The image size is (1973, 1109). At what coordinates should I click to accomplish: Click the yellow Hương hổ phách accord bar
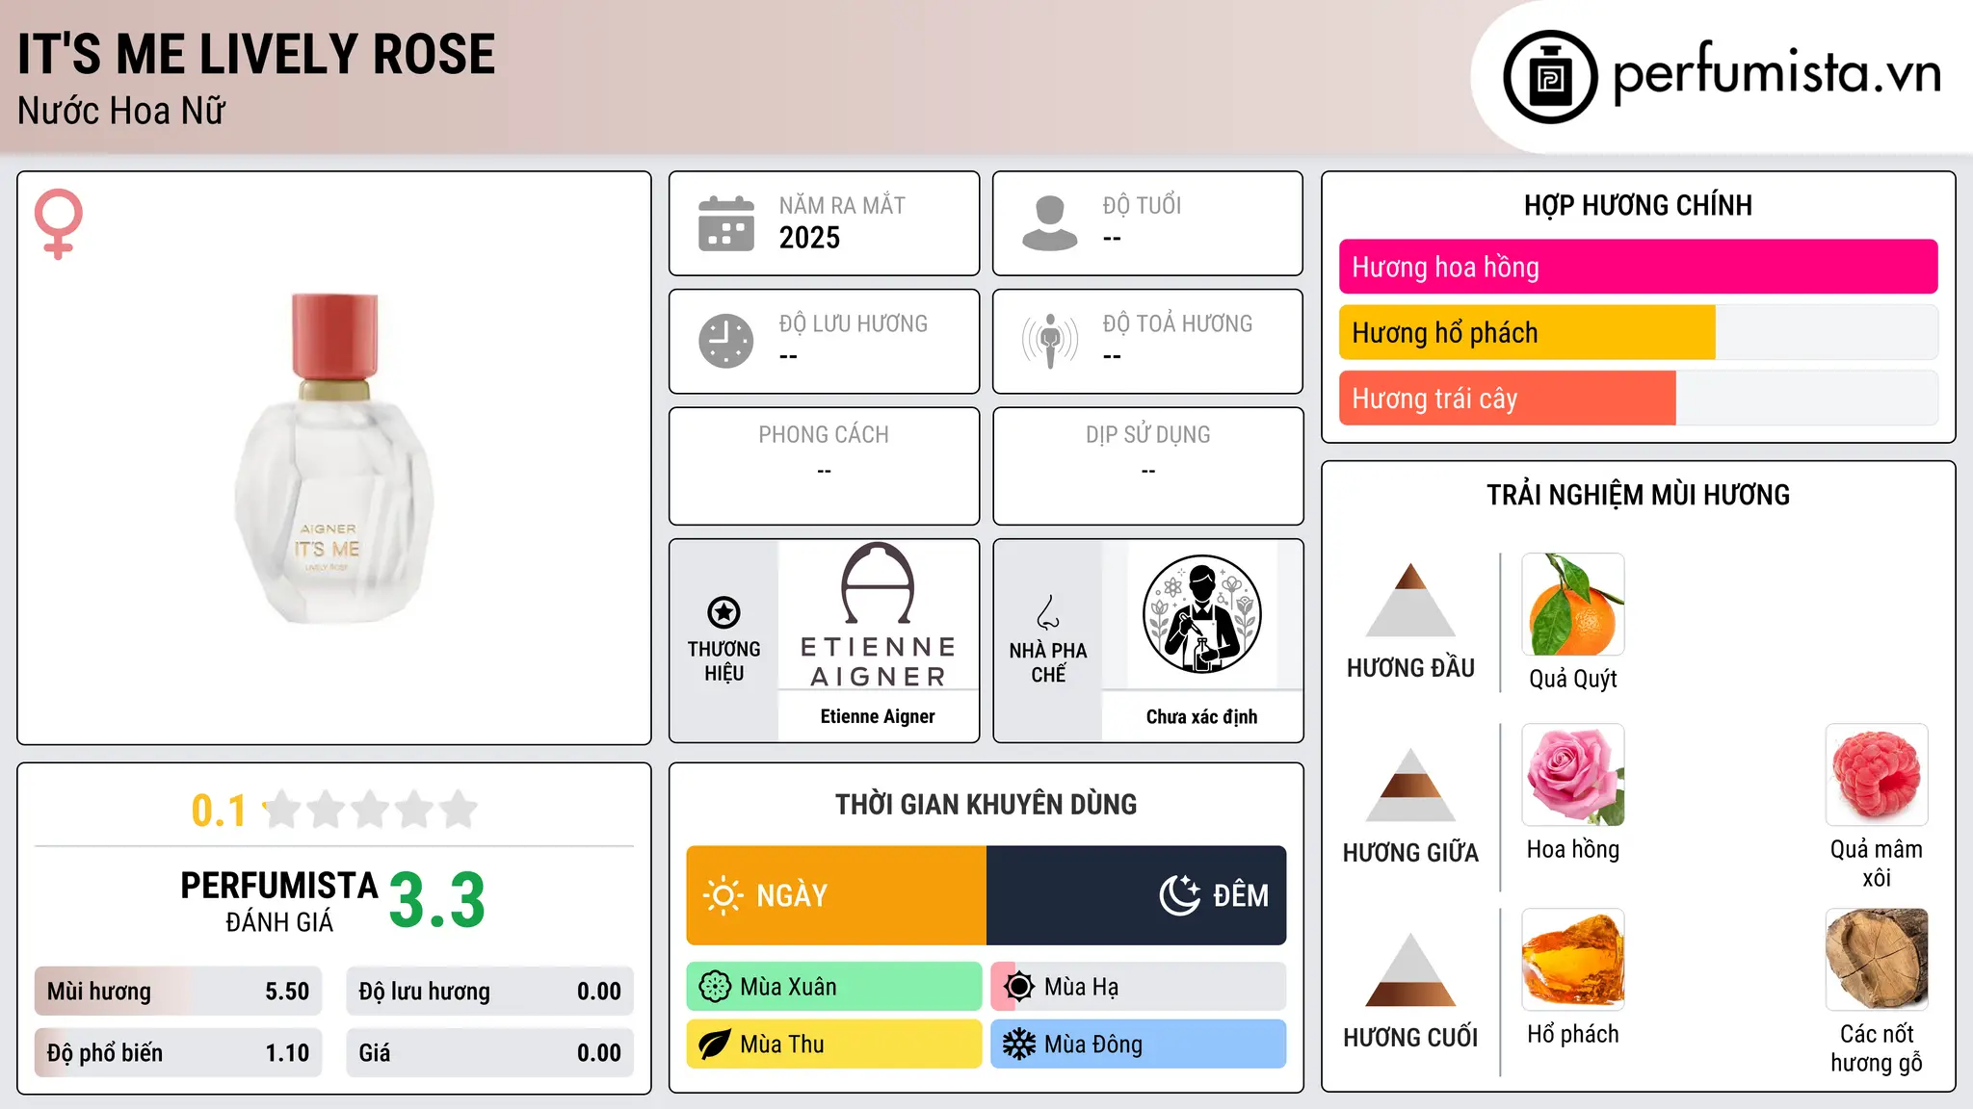click(1527, 332)
